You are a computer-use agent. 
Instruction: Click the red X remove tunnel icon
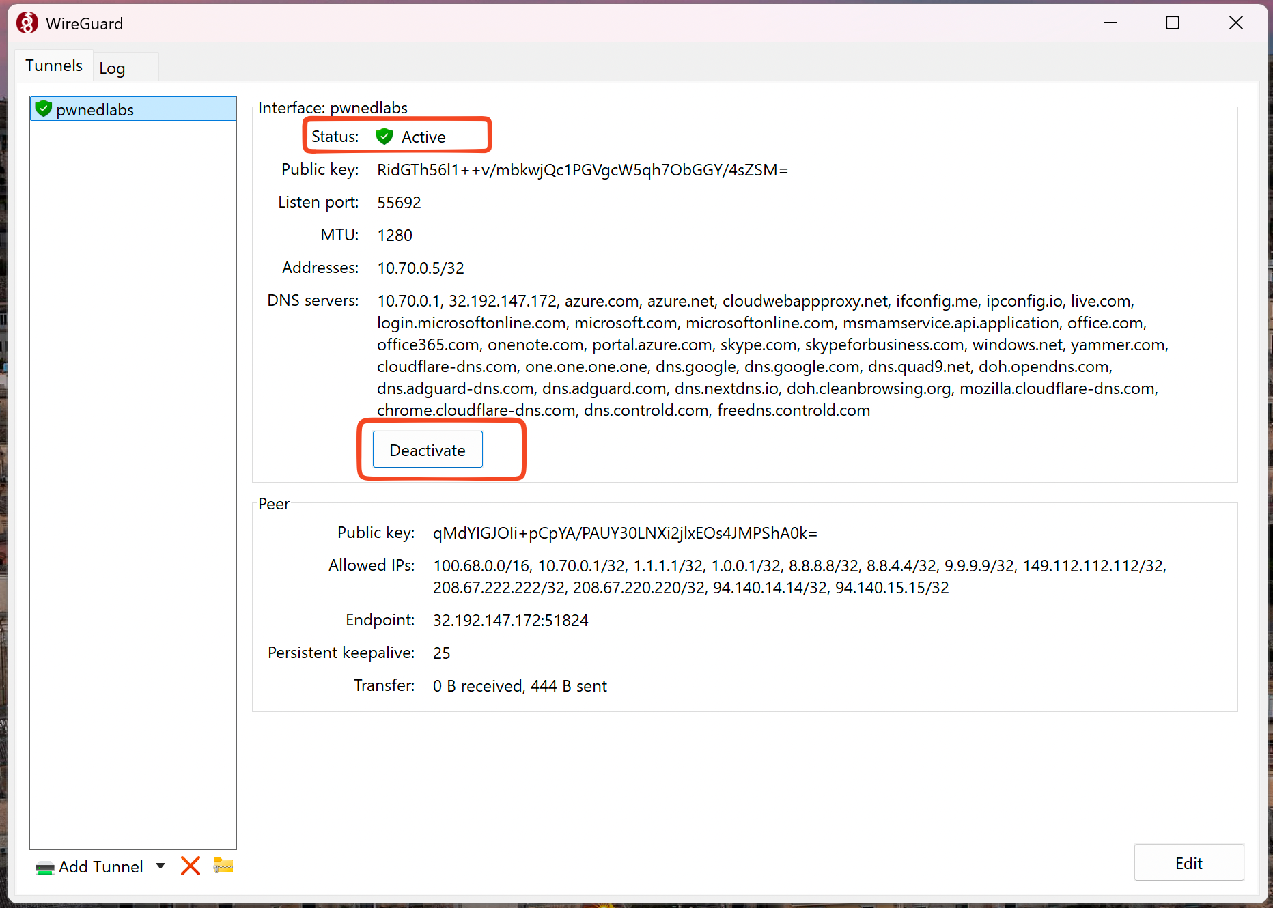click(x=191, y=866)
